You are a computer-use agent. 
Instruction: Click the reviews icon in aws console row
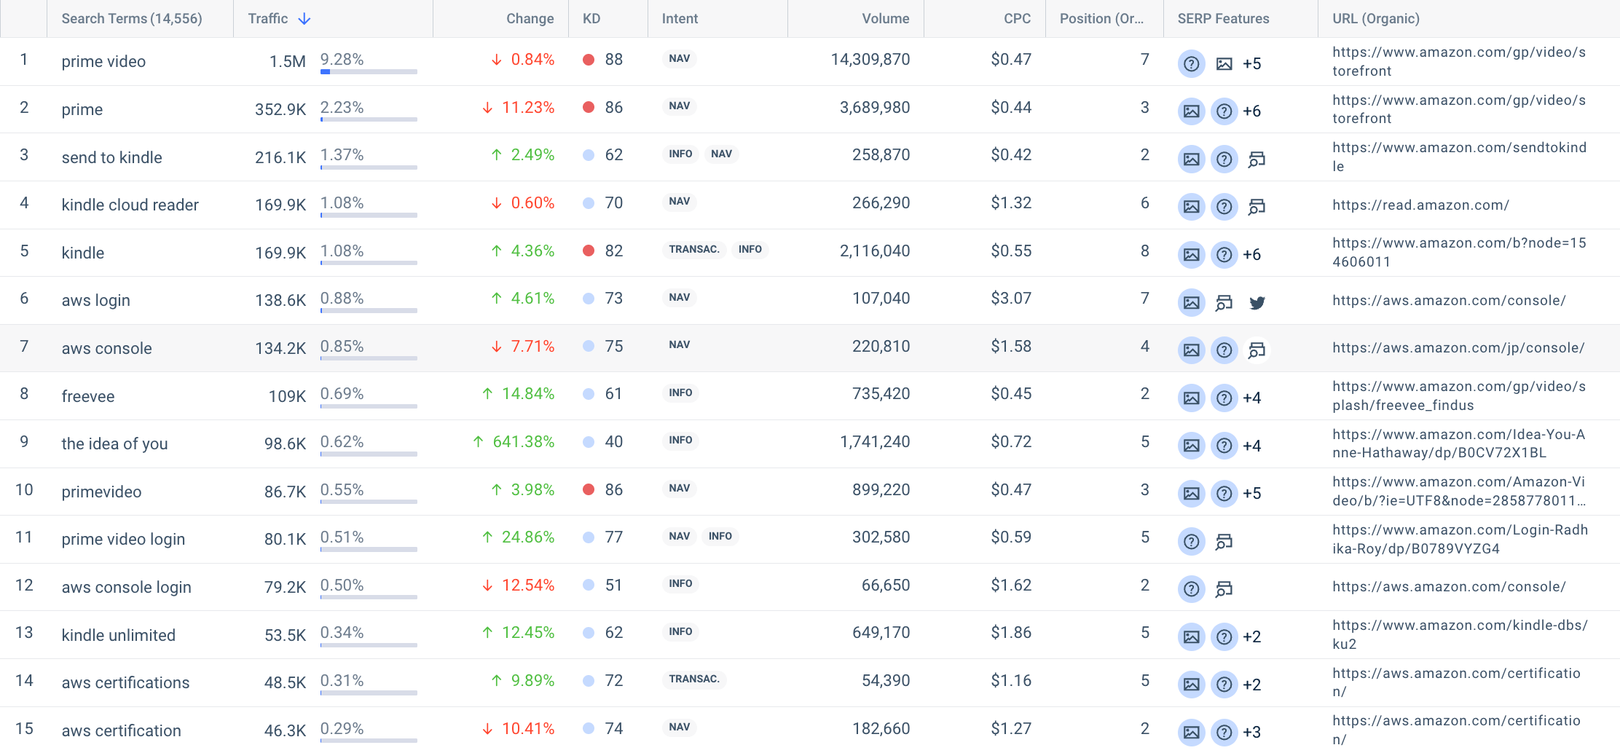pyautogui.click(x=1257, y=351)
